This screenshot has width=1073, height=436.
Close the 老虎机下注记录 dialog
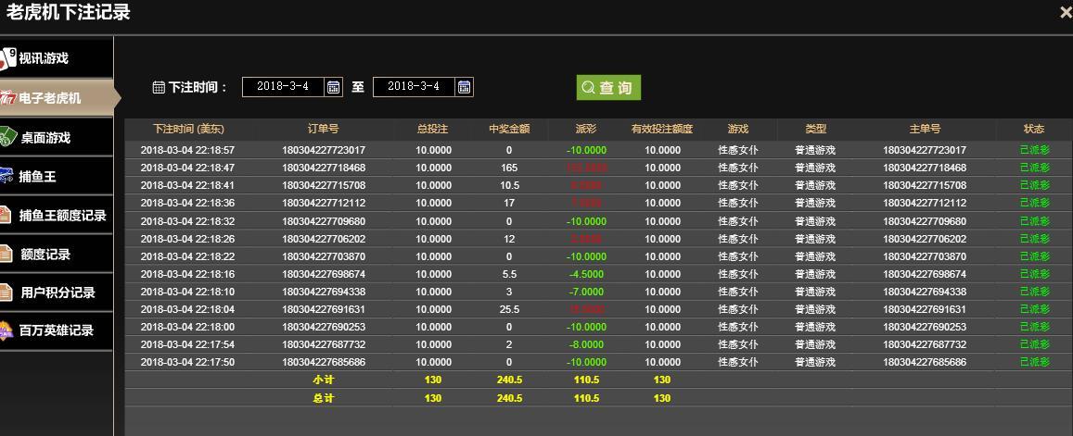pos(1065,13)
